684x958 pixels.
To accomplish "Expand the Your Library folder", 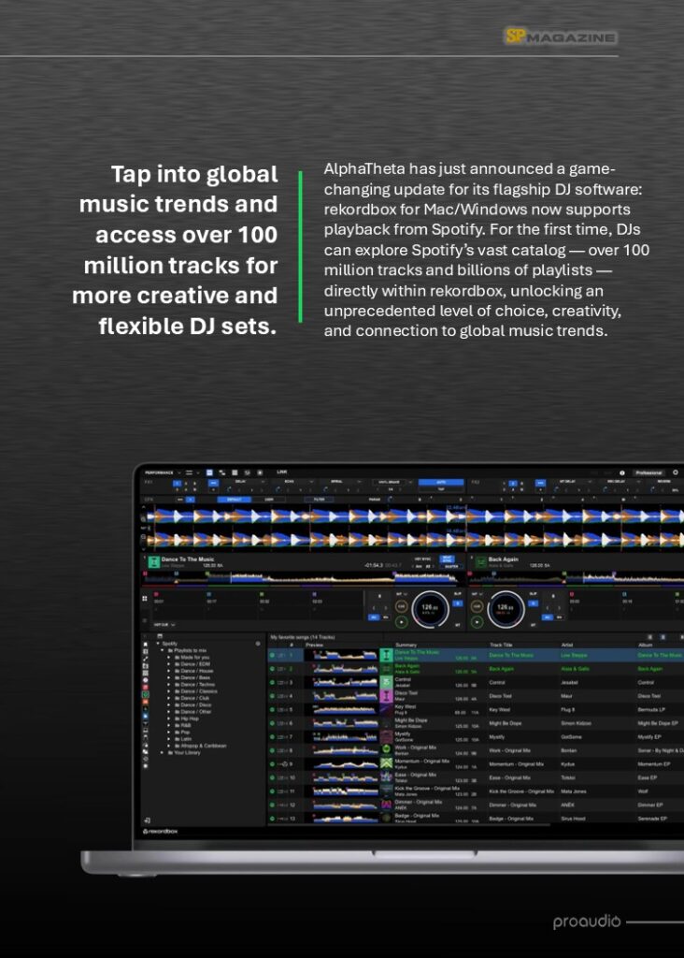I will (162, 752).
